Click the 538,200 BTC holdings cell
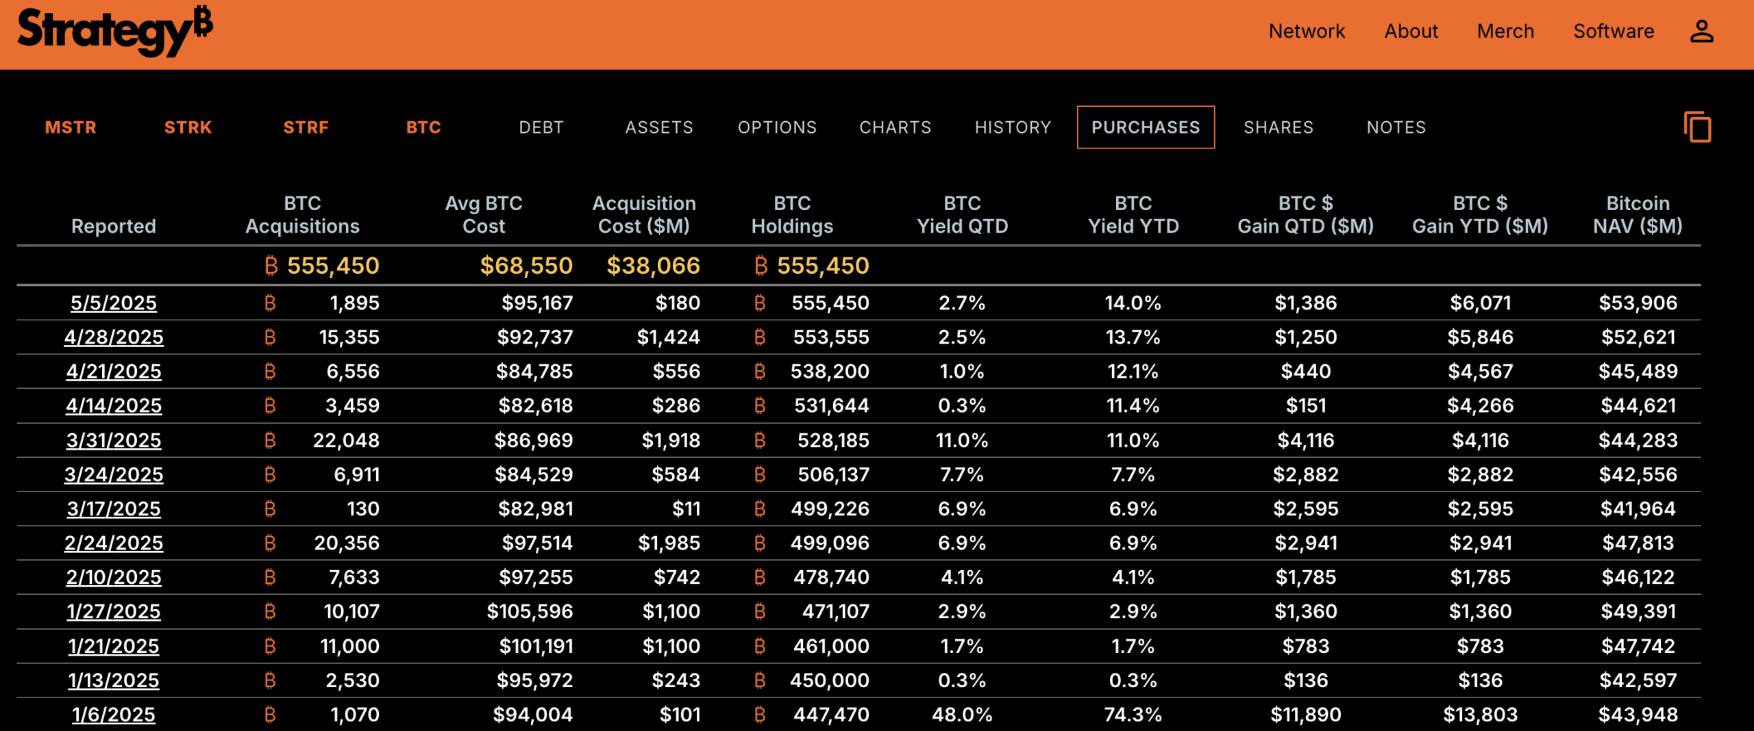 tap(830, 371)
